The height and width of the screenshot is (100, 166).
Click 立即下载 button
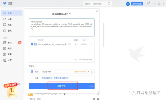(x=62, y=86)
